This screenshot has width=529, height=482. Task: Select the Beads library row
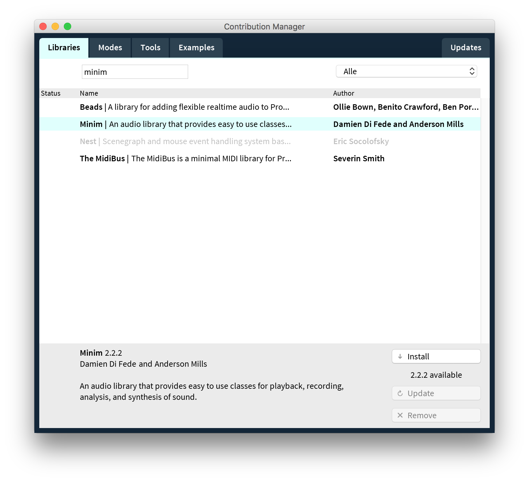coord(260,107)
